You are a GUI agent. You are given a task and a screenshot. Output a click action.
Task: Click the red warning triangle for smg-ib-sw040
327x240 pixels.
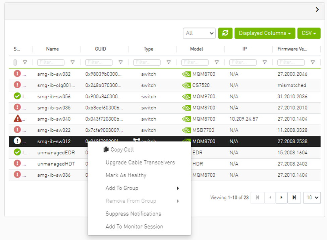tap(17, 119)
